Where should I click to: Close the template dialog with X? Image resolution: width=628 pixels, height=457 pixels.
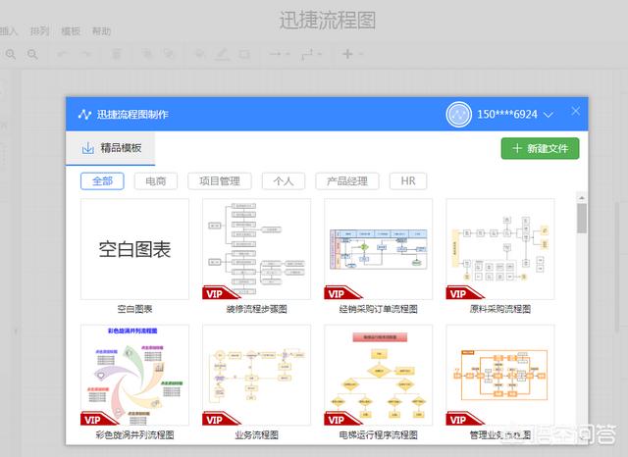coord(576,111)
